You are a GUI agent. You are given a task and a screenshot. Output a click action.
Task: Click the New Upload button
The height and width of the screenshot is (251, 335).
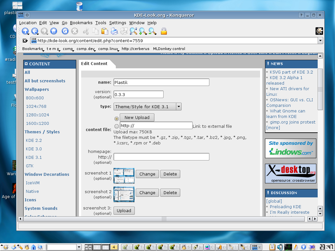137,117
